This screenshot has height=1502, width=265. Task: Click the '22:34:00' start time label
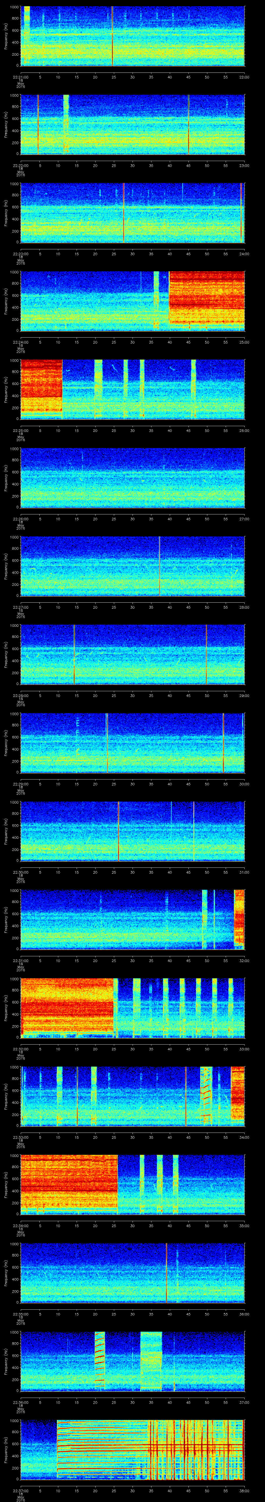coord(21,1225)
